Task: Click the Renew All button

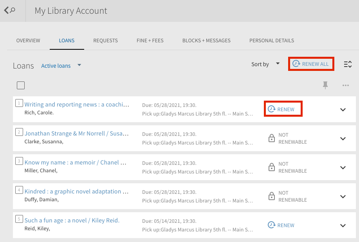Action: pyautogui.click(x=311, y=64)
